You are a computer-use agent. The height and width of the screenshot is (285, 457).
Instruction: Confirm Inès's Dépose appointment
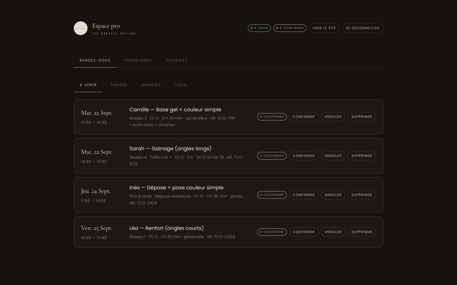(x=304, y=195)
